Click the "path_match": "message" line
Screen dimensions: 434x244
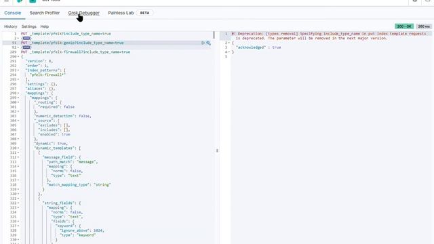pyautogui.click(x=73, y=162)
